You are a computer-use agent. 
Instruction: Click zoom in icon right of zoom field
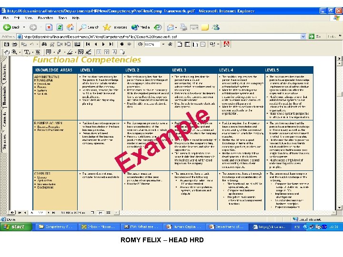point(170,44)
